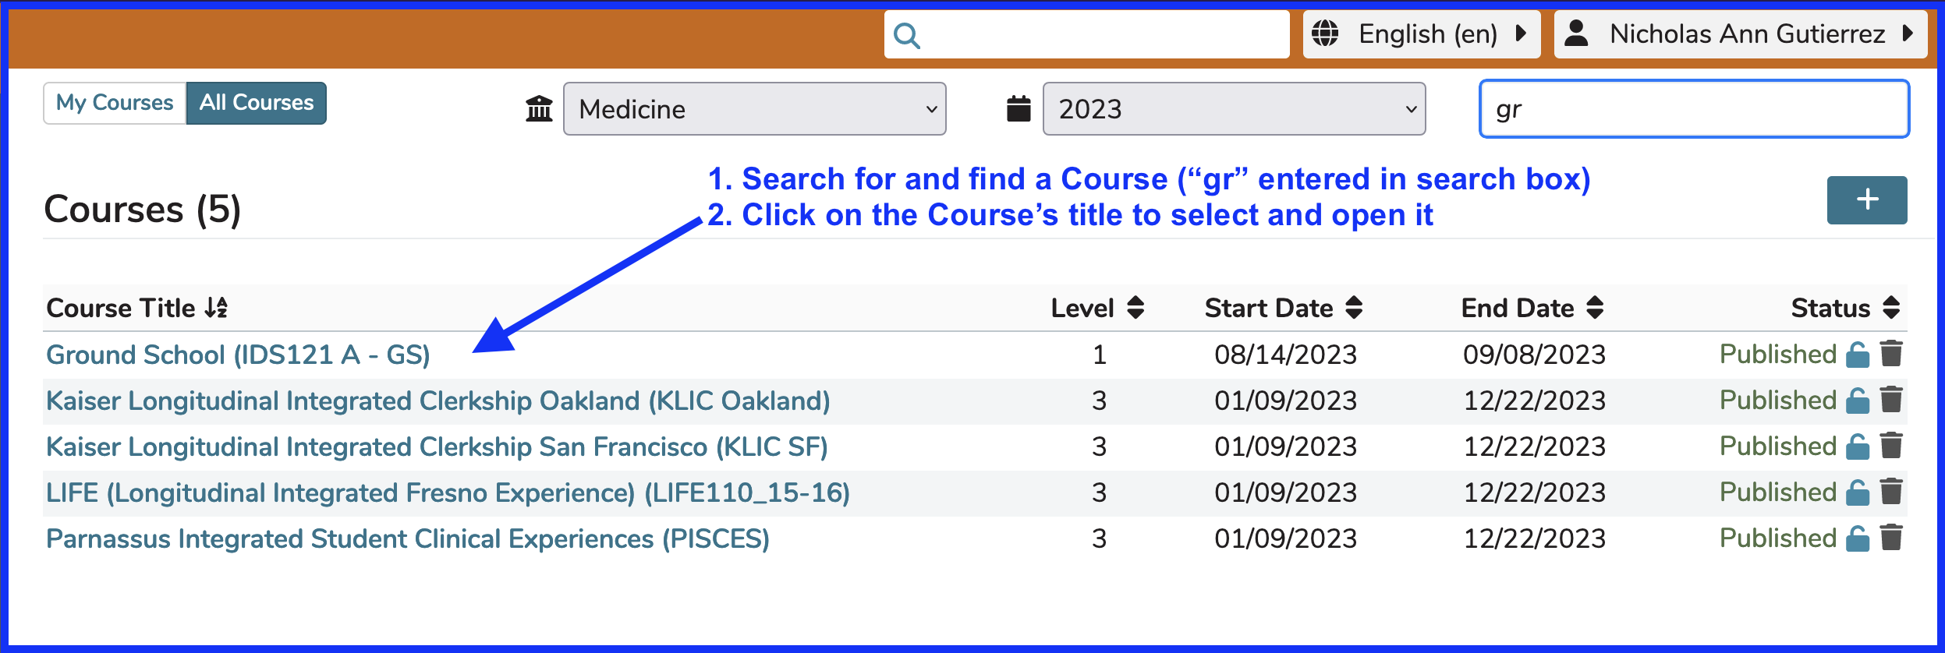Click the plus button to add course
This screenshot has width=1945, height=653.
(1867, 200)
